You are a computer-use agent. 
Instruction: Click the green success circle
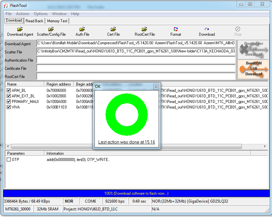coord(126,114)
